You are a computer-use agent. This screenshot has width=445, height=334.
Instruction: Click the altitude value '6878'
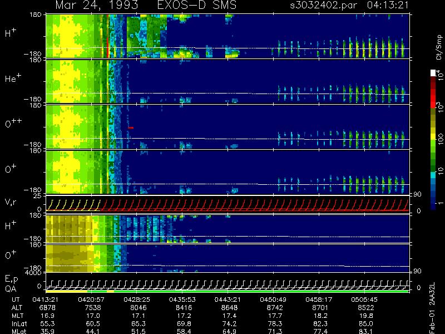point(47,308)
